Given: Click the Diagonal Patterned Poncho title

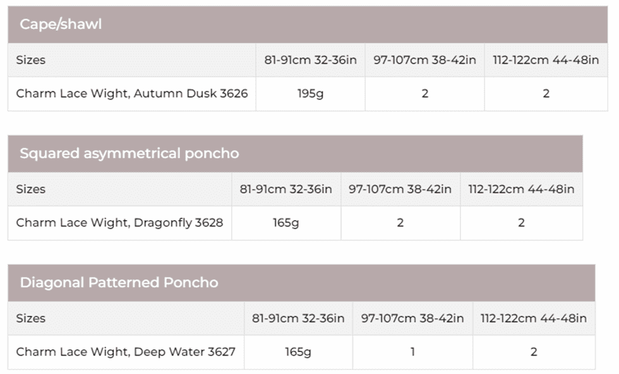Looking at the screenshot, I should pyautogui.click(x=119, y=282).
